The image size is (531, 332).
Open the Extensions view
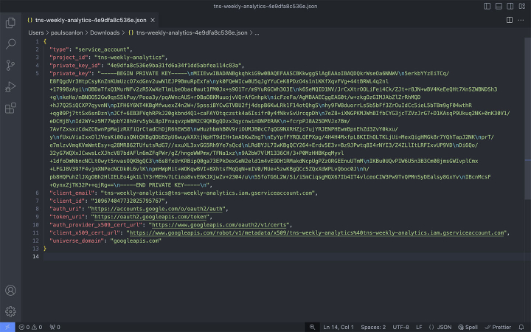click(10, 108)
